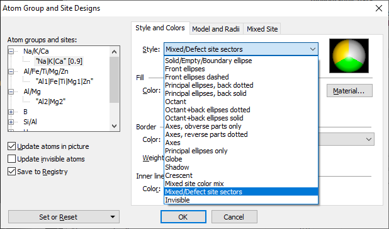Uncheck Save to Registry option
The width and height of the screenshot is (389, 229).
[12, 172]
